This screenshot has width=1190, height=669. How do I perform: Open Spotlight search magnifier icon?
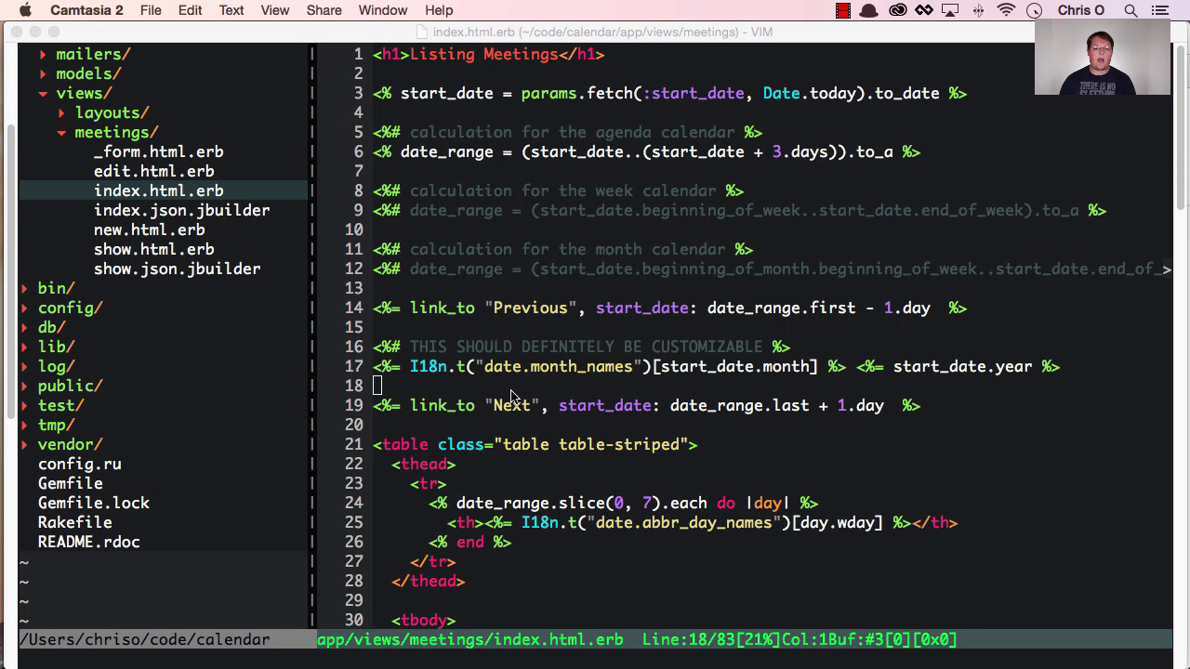(1130, 10)
